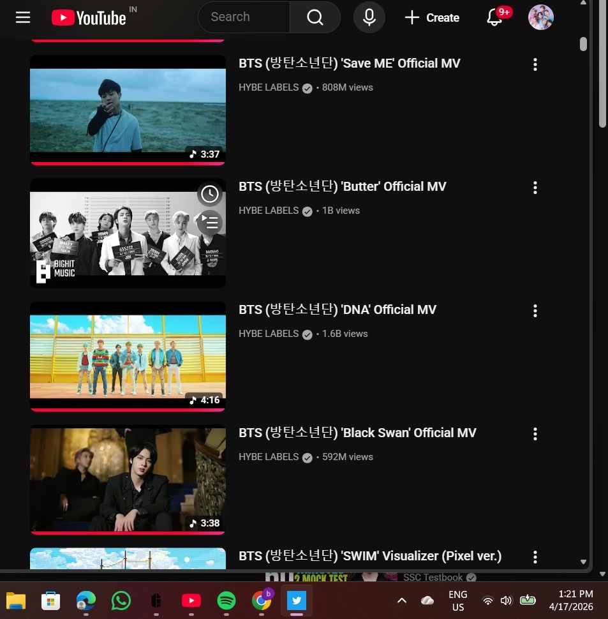This screenshot has width=608, height=619.
Task: Click the magnifier search button
Action: click(315, 17)
